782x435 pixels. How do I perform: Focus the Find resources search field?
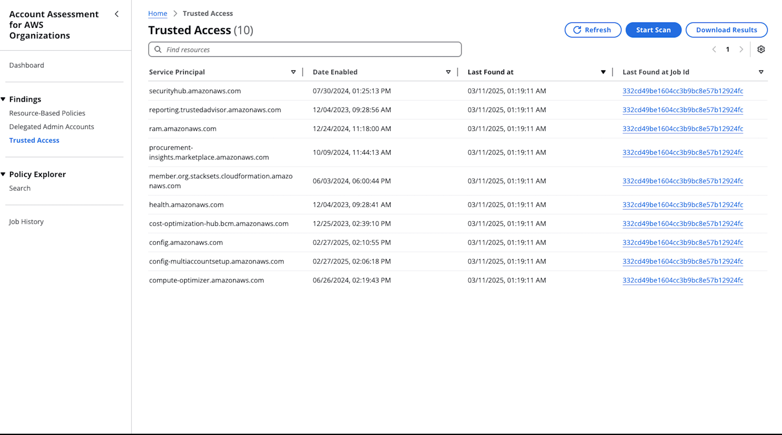(305, 49)
